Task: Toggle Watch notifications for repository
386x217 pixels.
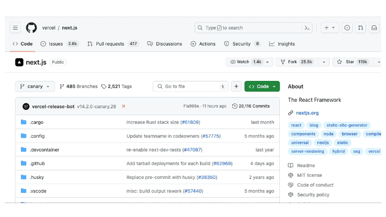Action: click(246, 62)
